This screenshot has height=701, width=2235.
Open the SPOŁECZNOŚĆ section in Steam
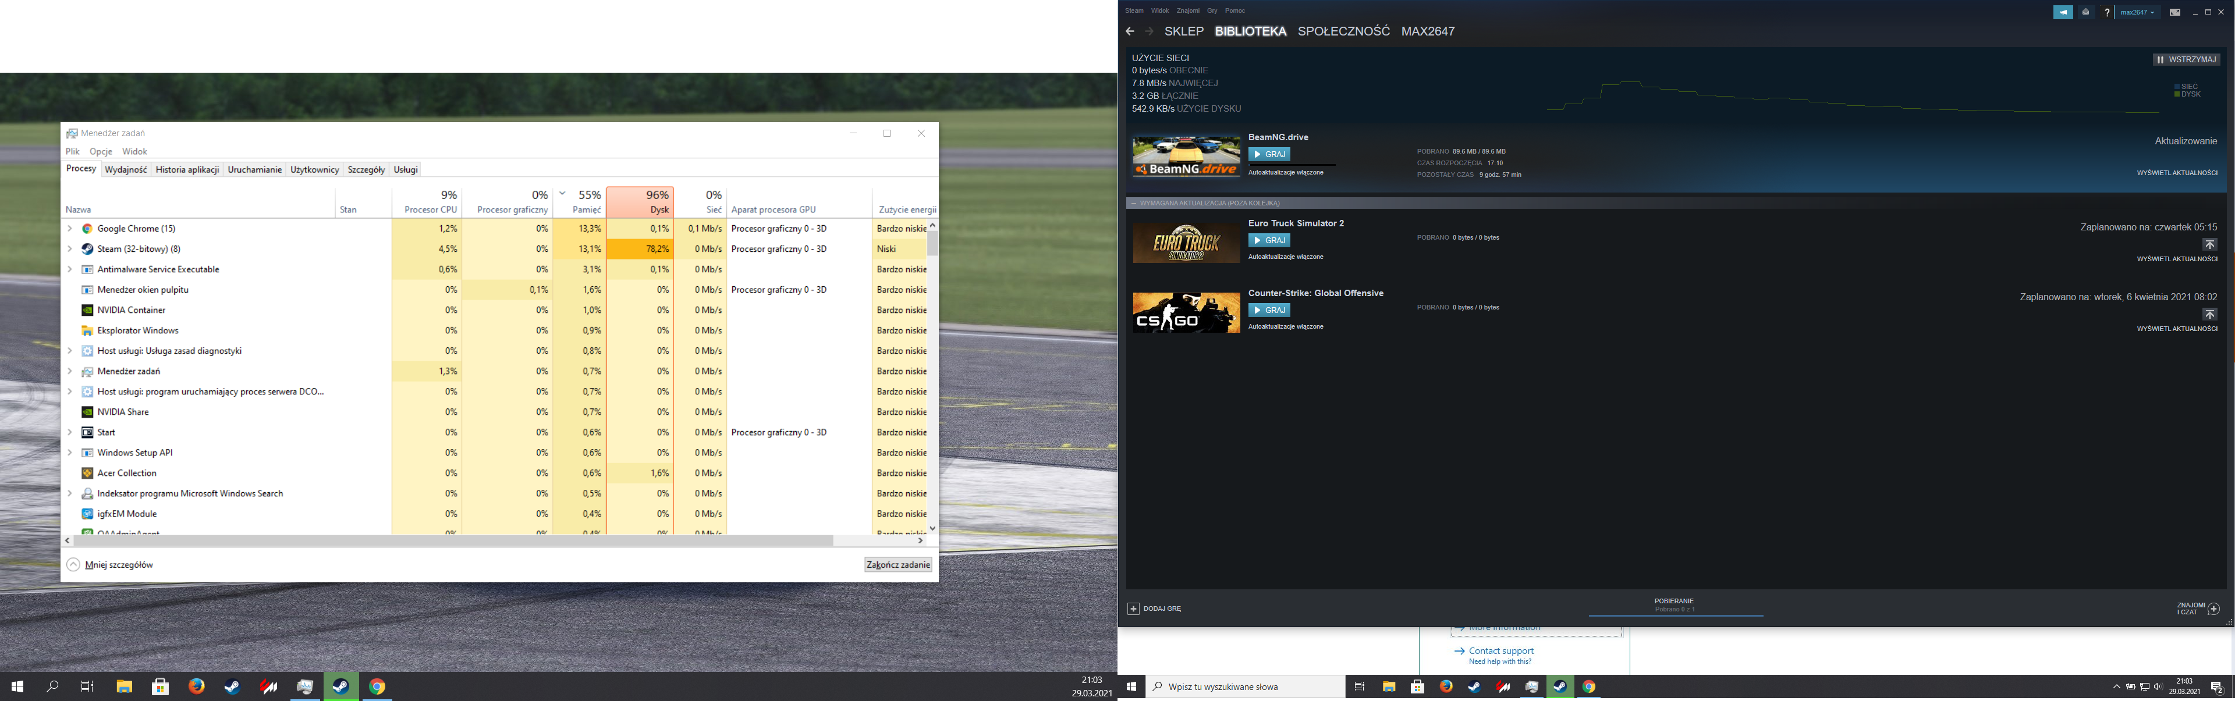(x=1343, y=31)
